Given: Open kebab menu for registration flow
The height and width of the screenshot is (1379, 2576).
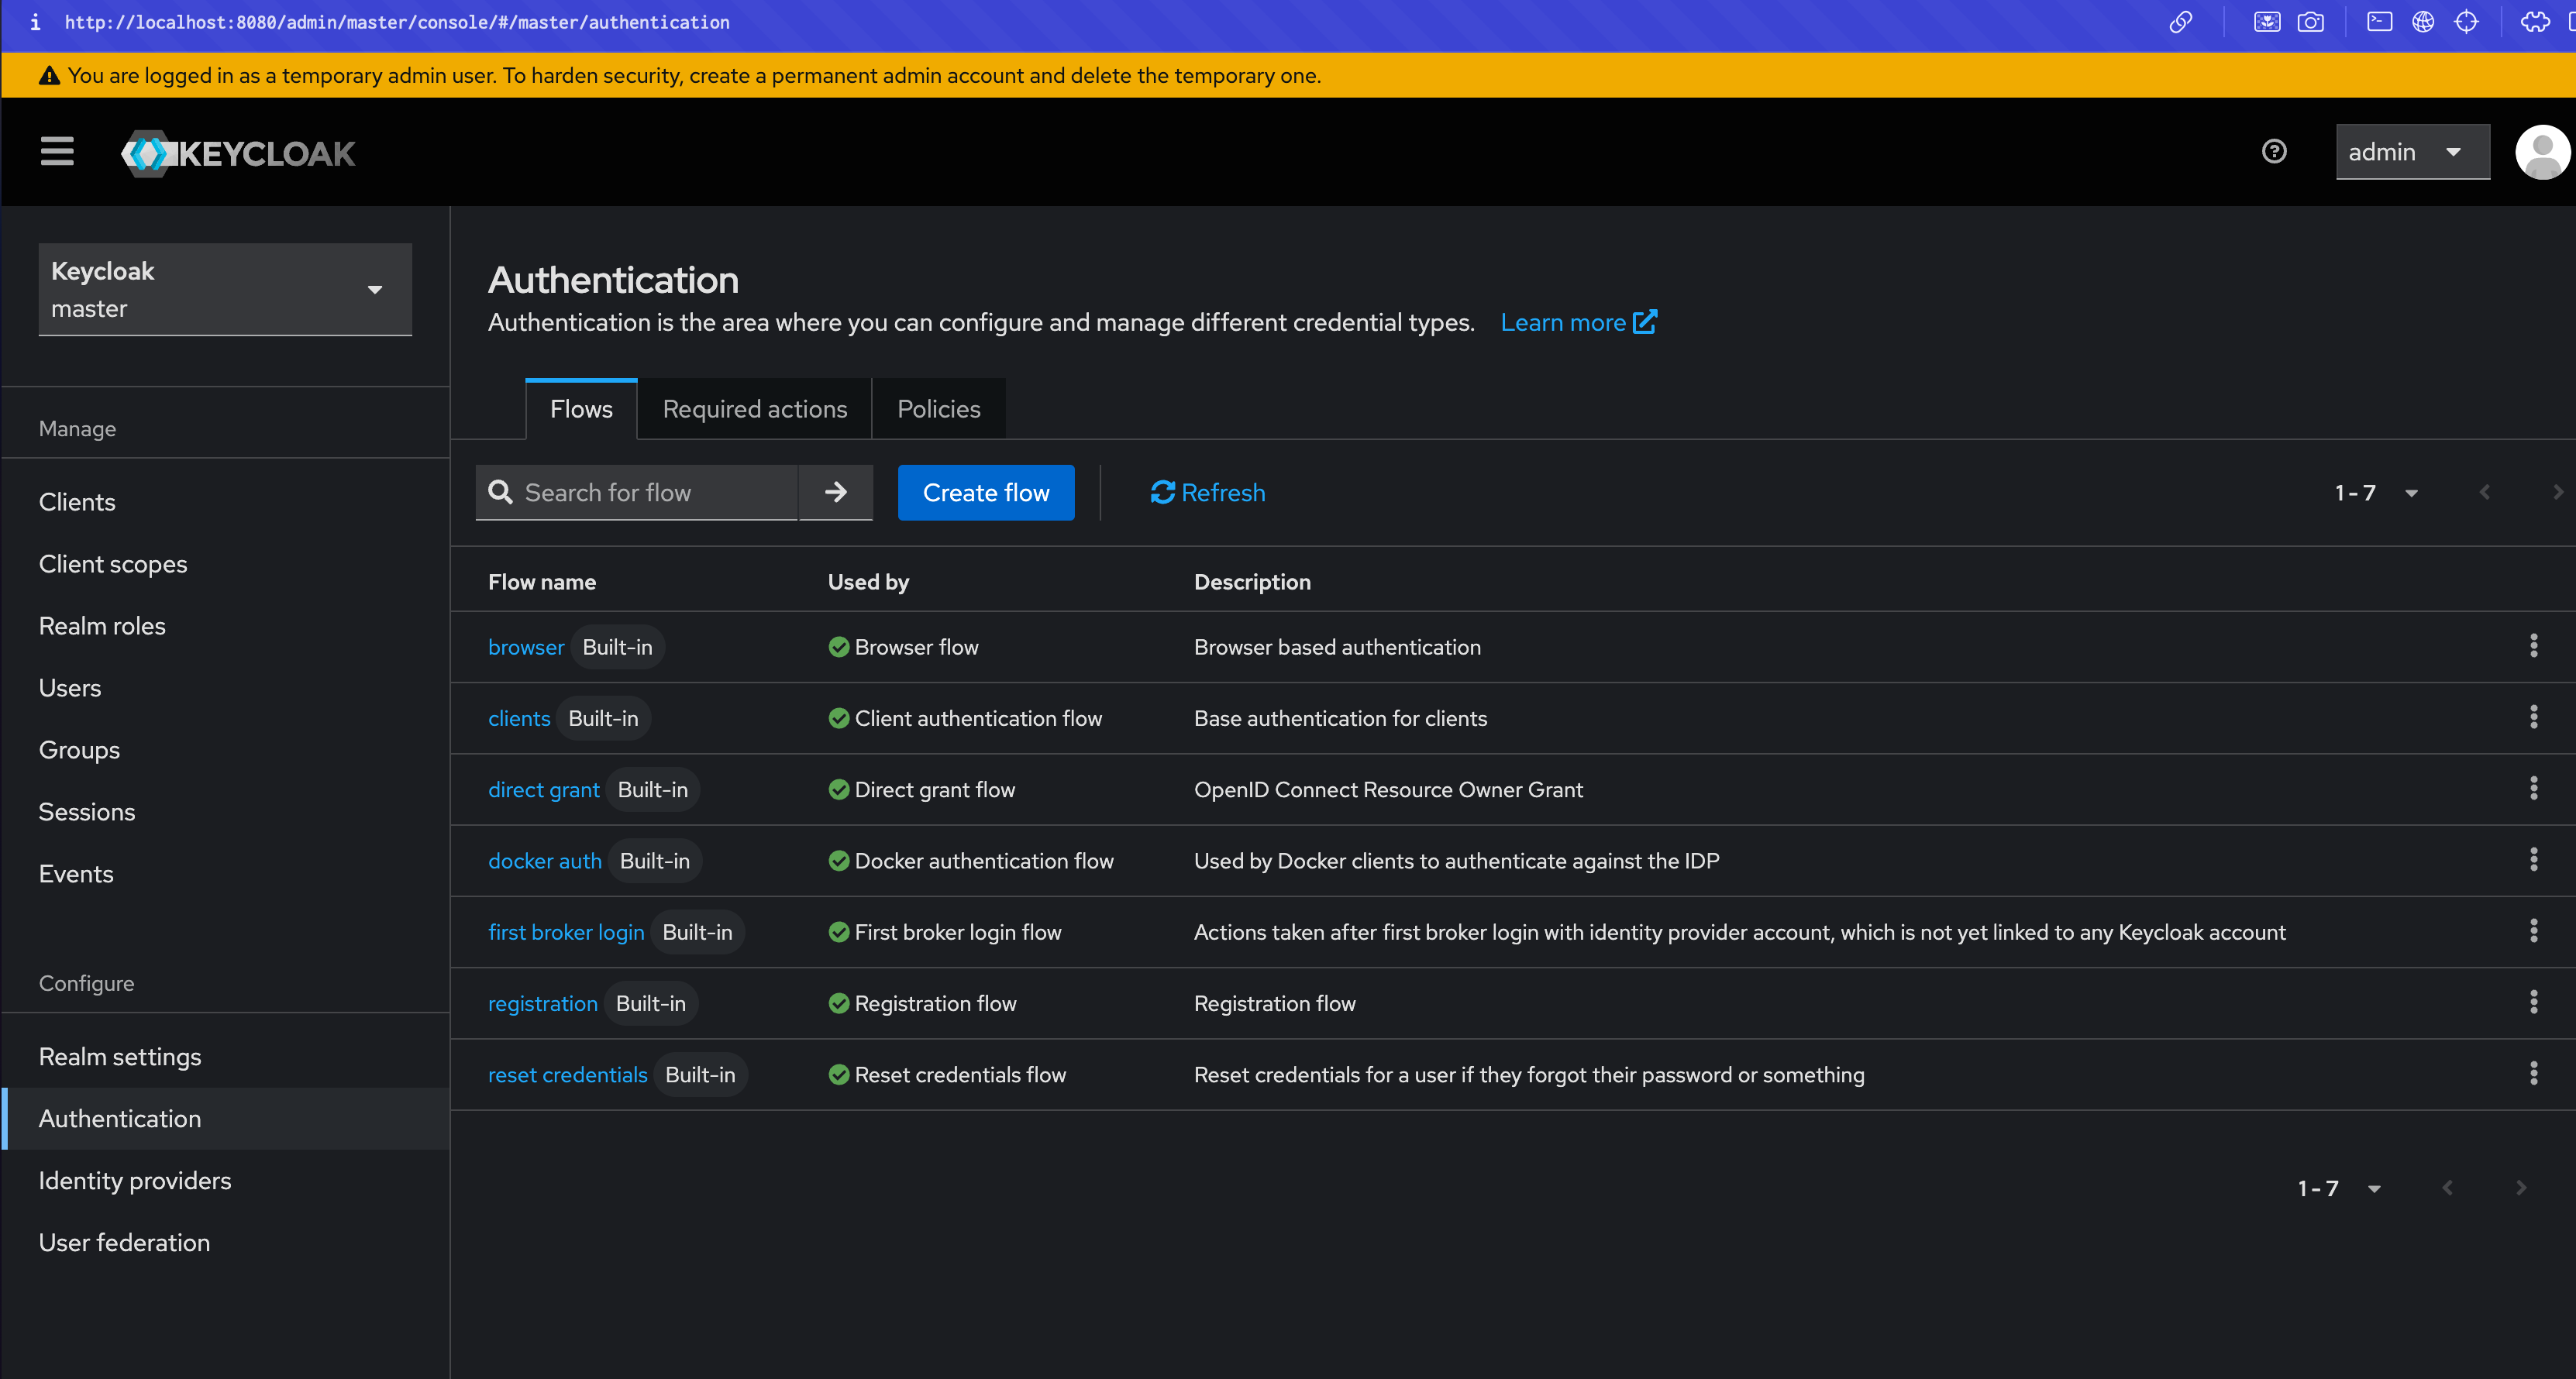Looking at the screenshot, I should click(2533, 1002).
